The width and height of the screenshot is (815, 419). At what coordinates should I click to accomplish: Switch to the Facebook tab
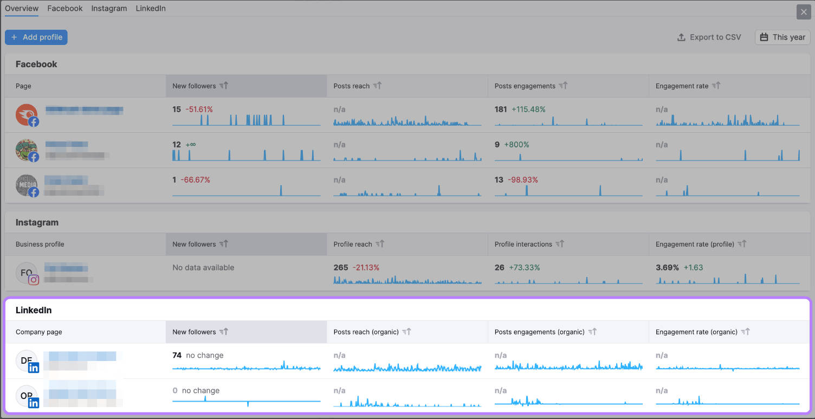[64, 8]
